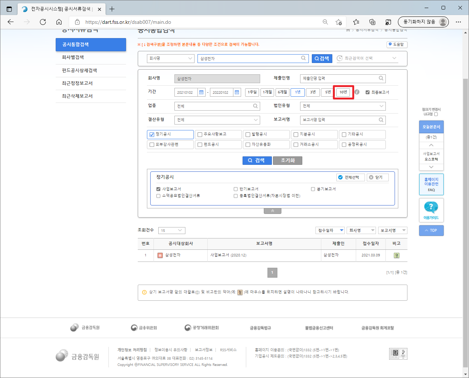
Task: Click the 초기화 reset button
Action: [288, 160]
